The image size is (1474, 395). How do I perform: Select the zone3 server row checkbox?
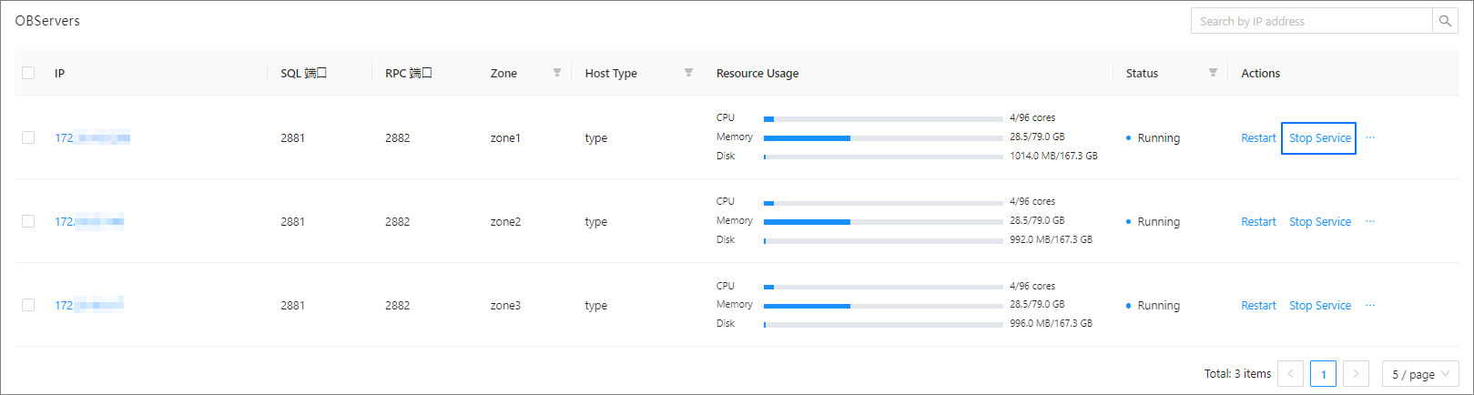(28, 306)
